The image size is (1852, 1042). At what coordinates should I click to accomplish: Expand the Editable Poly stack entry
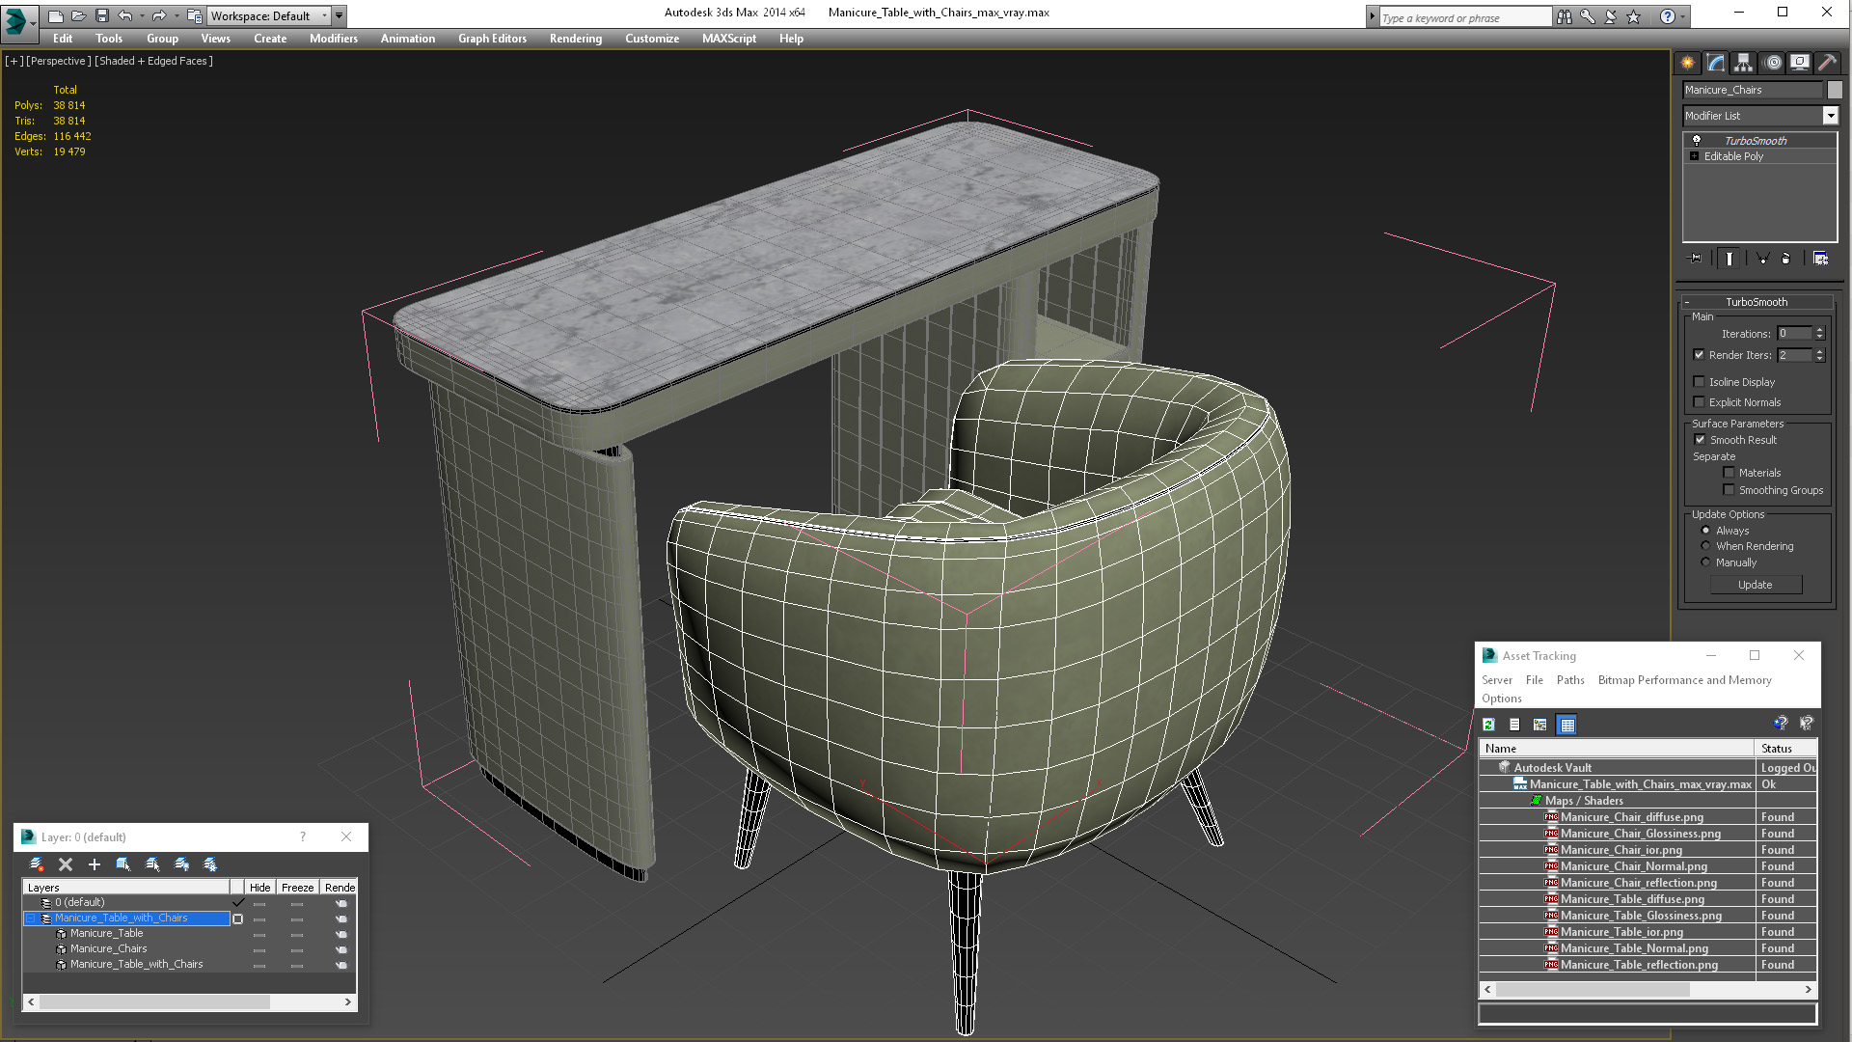(1694, 156)
